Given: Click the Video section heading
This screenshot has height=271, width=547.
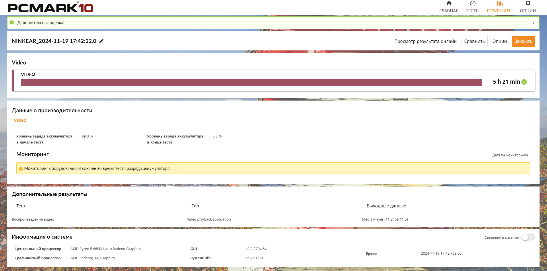Looking at the screenshot, I should (19, 62).
